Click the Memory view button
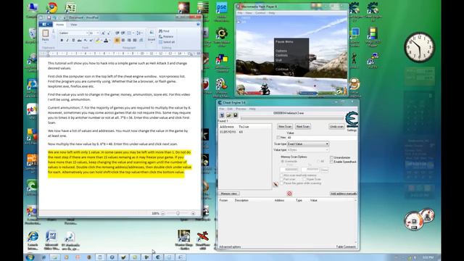Screen dimensions: 464x261 click(x=229, y=194)
